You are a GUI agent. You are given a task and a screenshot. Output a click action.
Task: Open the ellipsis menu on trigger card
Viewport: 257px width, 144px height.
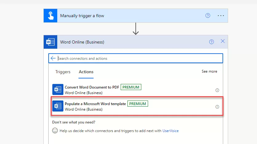pyautogui.click(x=221, y=16)
